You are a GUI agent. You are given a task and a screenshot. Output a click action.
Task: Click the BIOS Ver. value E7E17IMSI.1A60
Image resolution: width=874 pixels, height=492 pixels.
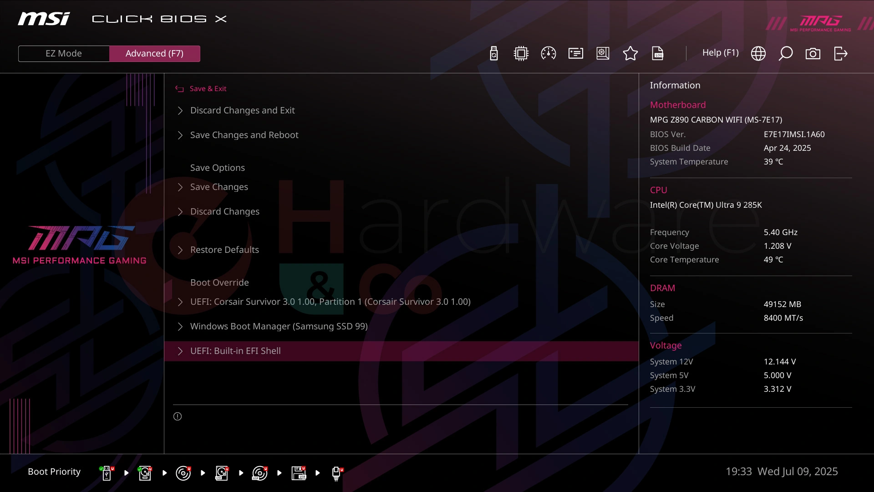[794, 134]
